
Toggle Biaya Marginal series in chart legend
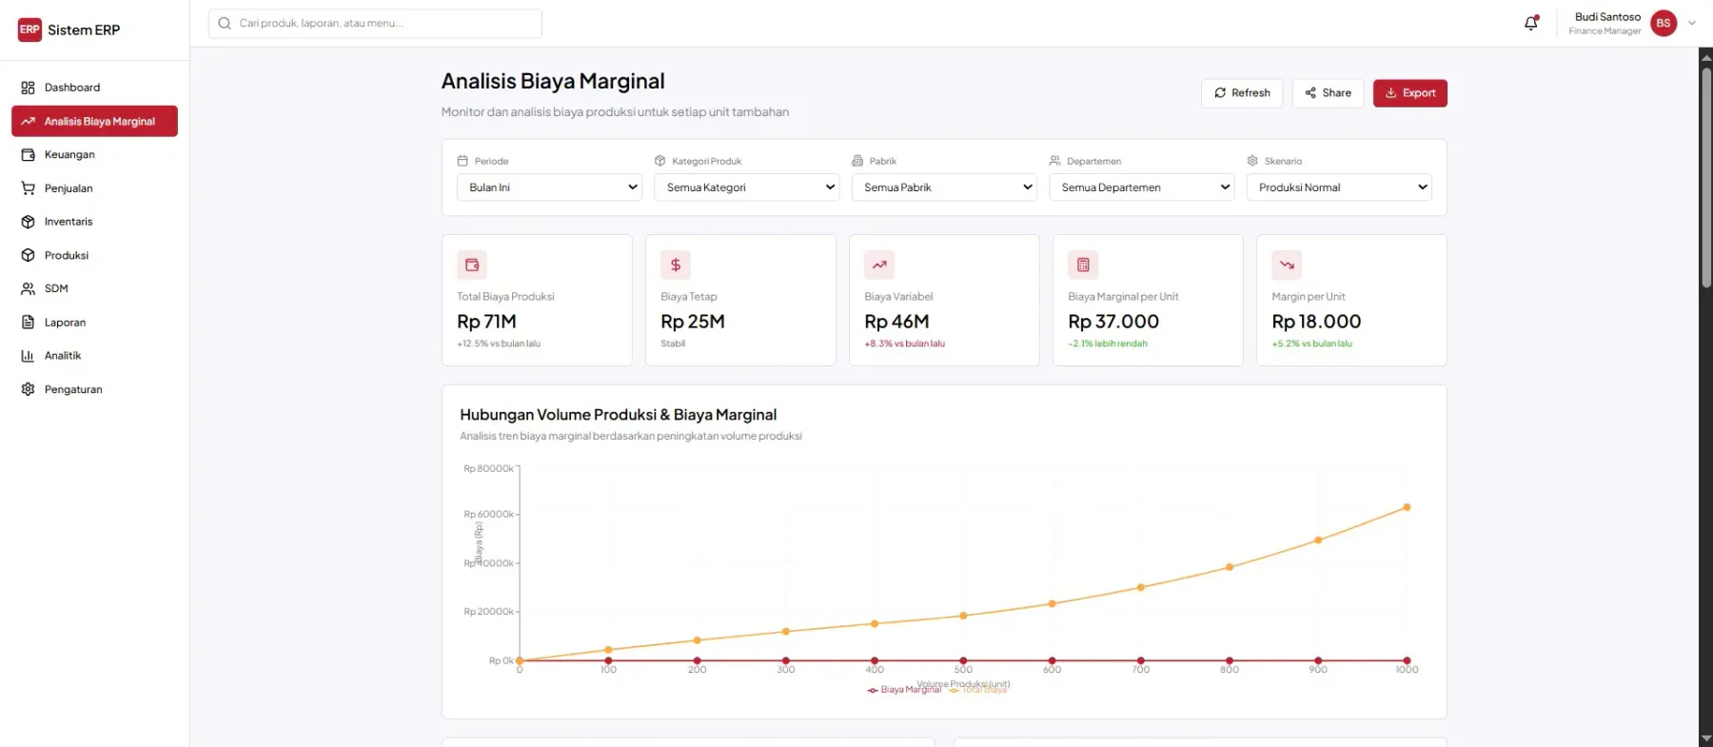click(903, 690)
